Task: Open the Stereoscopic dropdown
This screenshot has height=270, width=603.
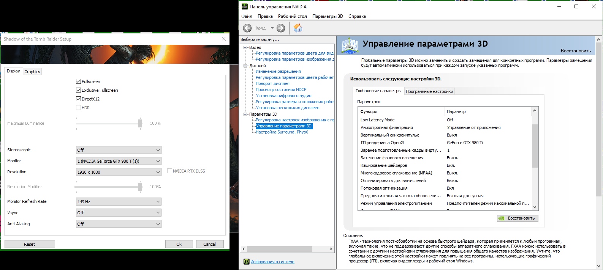Action: pyautogui.click(x=119, y=150)
